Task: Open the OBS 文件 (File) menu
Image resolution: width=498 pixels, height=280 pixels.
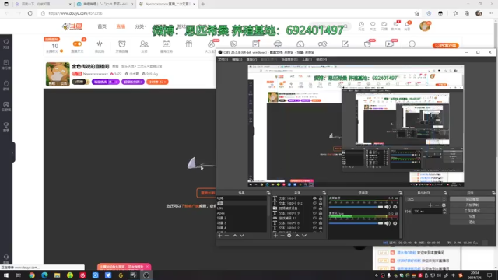Action: tap(223, 59)
